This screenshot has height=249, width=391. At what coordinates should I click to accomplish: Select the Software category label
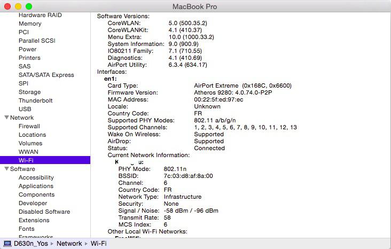click(x=22, y=169)
